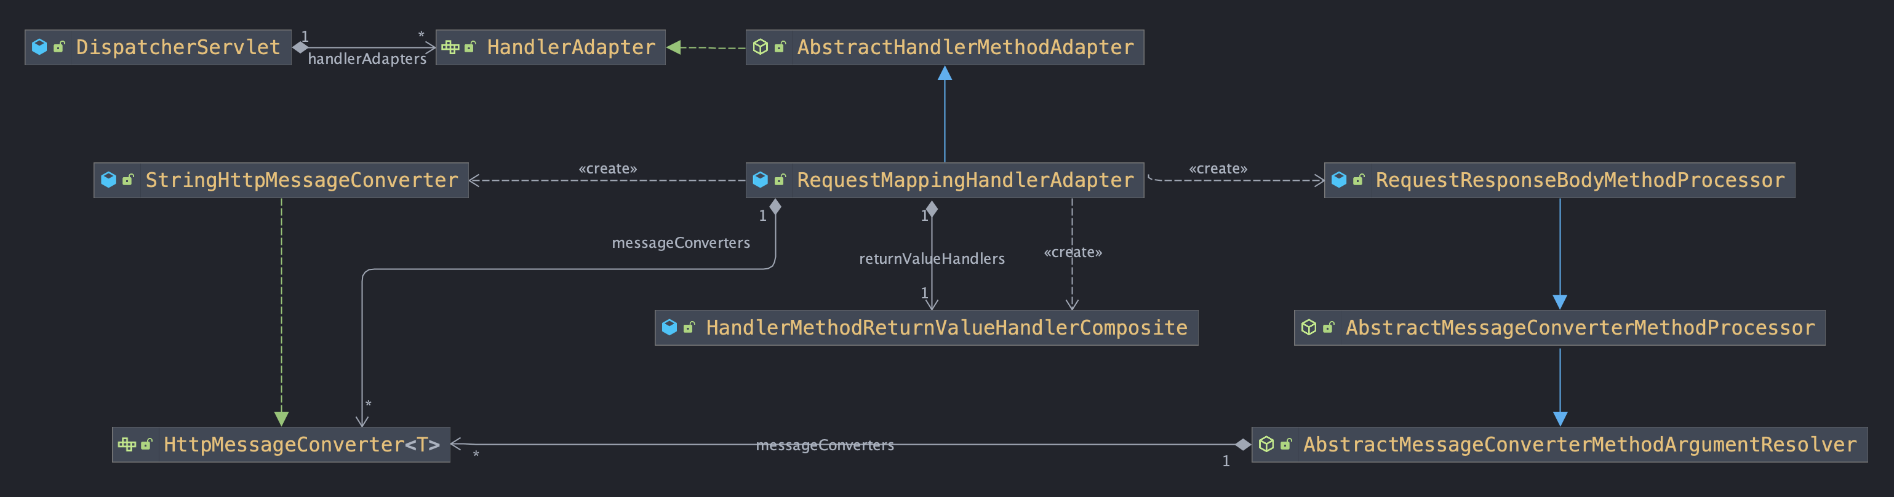This screenshot has height=497, width=1894.
Task: Click the HandlerMethodReturnValueHandlerComposite class icon
Action: (669, 327)
